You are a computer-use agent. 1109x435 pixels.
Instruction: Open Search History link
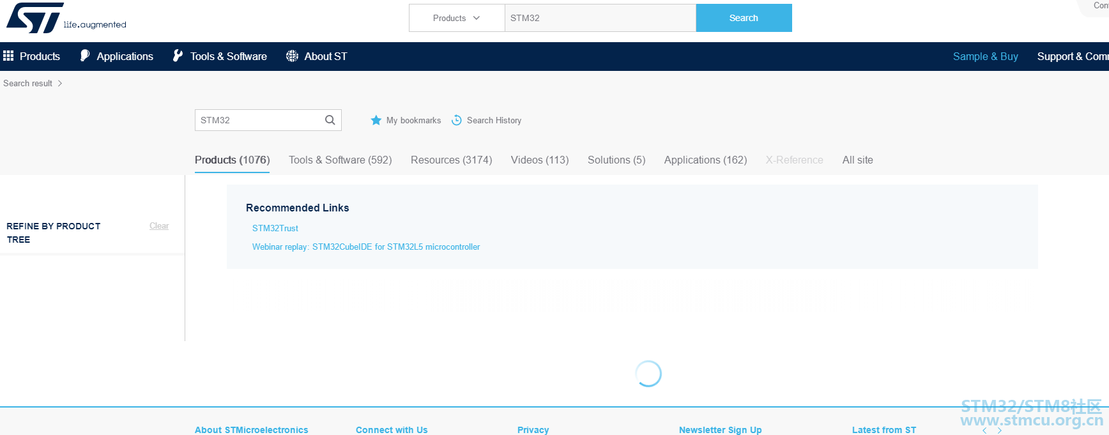pos(494,120)
